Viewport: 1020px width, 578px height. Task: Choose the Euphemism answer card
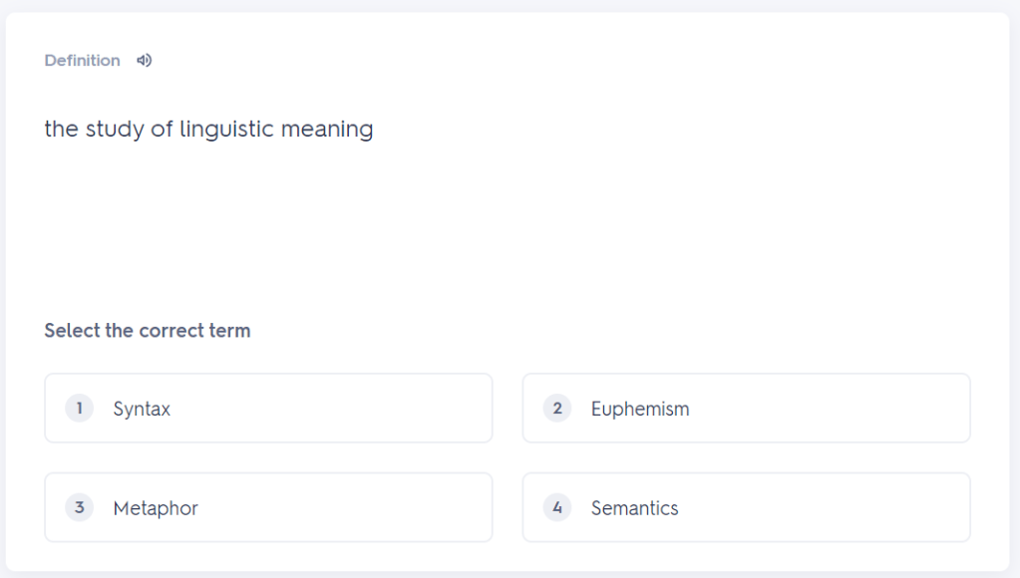746,409
